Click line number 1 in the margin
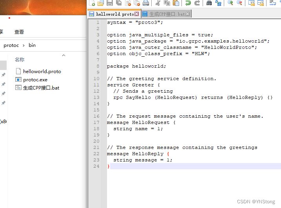281x208 pixels. click(x=98, y=22)
